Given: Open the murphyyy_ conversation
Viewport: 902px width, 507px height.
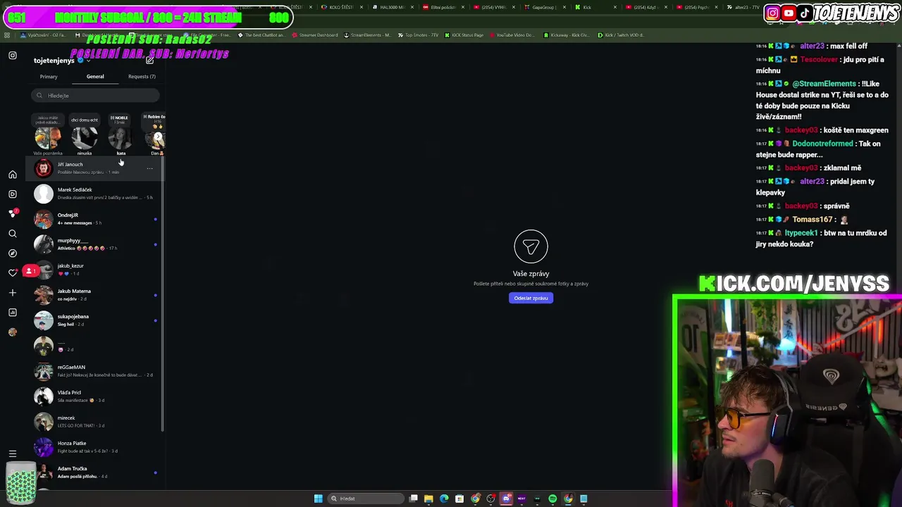Looking at the screenshot, I should click(x=95, y=244).
